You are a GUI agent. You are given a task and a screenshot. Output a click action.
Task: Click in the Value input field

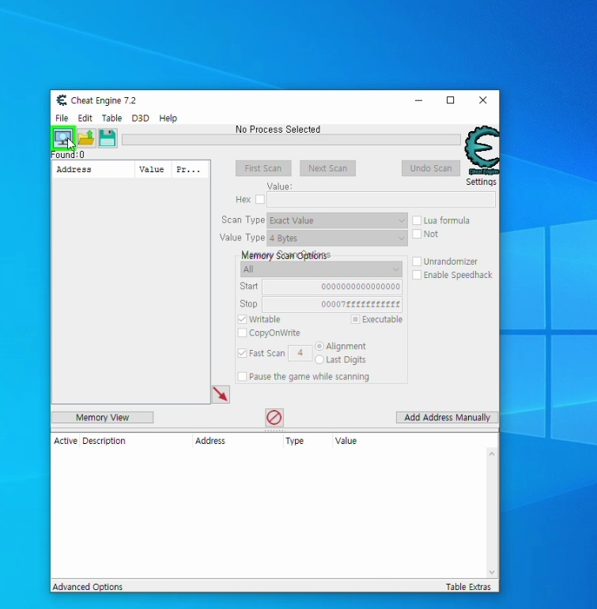[381, 200]
